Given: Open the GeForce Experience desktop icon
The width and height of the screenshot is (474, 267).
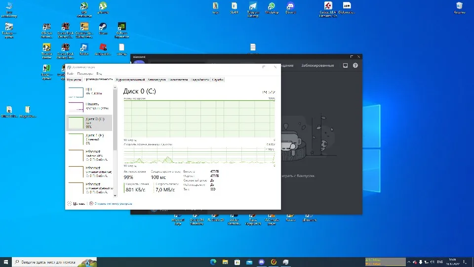Looking at the screenshot, I should point(121,28).
